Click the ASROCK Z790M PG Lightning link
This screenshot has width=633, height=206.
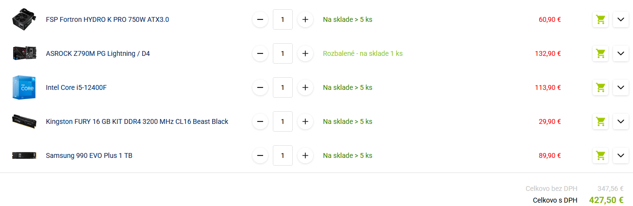98,53
